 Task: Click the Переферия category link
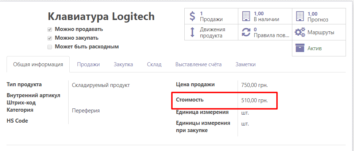point(86,111)
